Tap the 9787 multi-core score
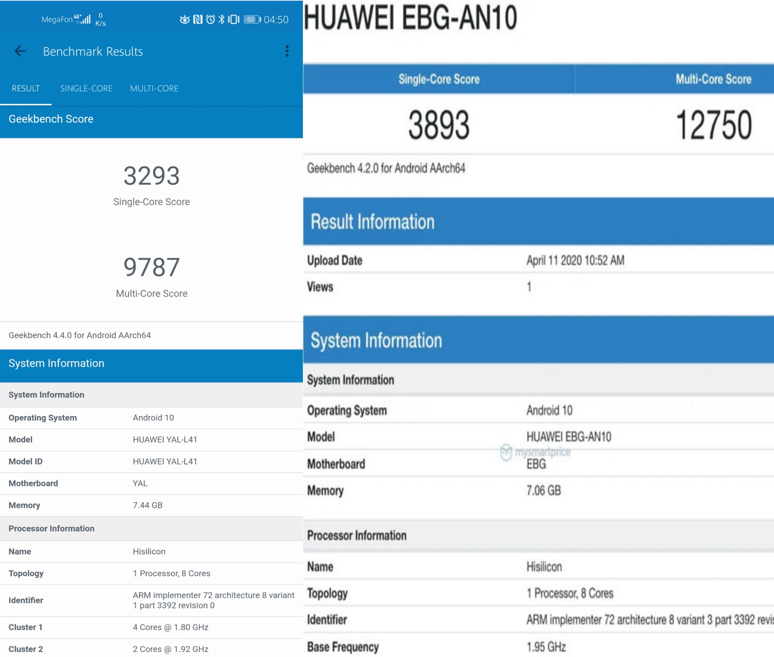Viewport: 774px width, 657px height. coord(152,267)
